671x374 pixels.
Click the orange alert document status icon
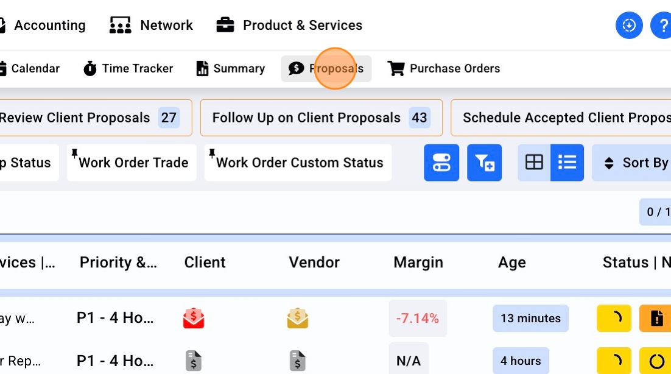[656, 319]
